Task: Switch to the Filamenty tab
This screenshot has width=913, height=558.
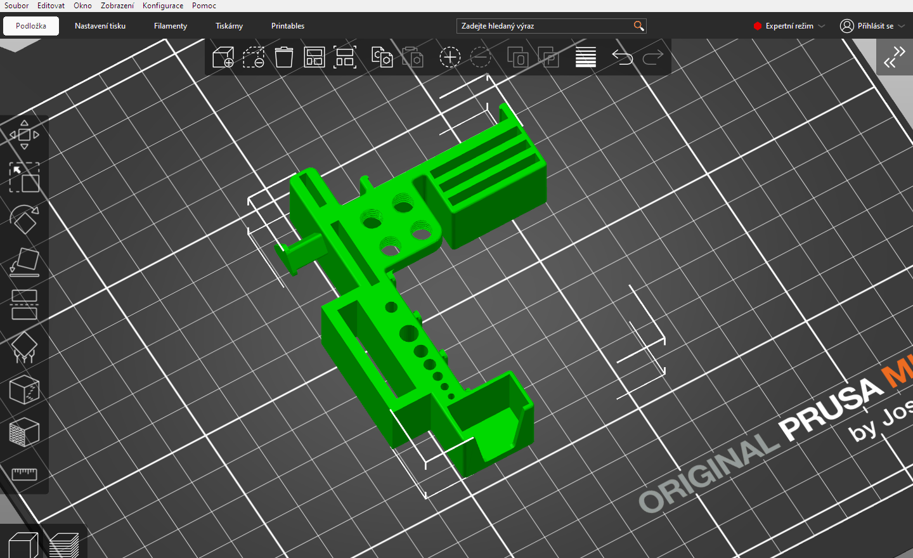Action: [x=171, y=26]
